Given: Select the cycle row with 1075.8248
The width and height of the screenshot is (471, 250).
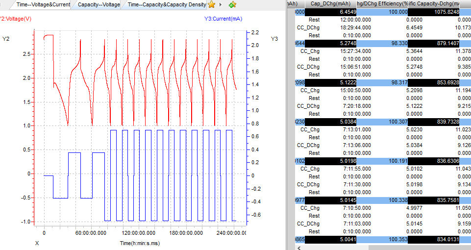Looking at the screenshot, I should tap(383, 12).
